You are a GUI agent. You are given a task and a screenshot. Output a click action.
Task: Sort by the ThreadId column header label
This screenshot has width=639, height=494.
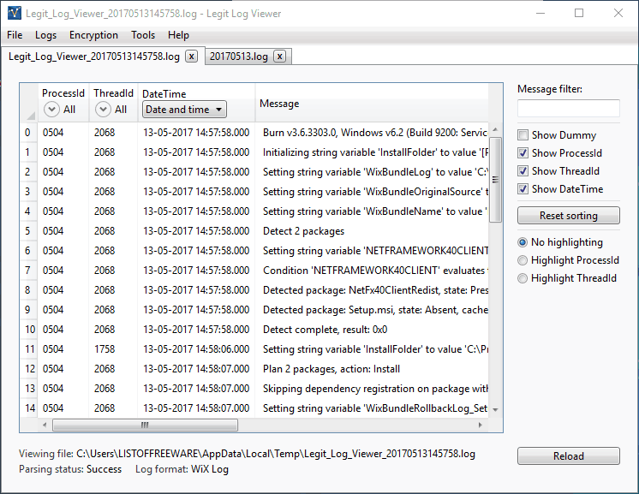click(113, 93)
